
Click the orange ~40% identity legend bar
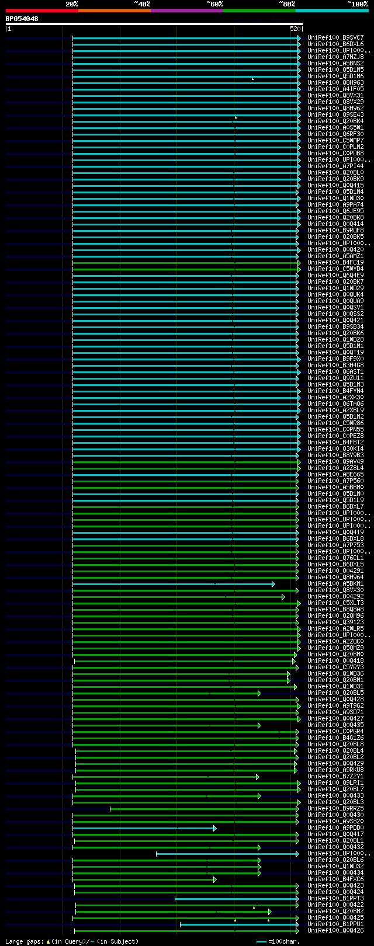(114, 11)
